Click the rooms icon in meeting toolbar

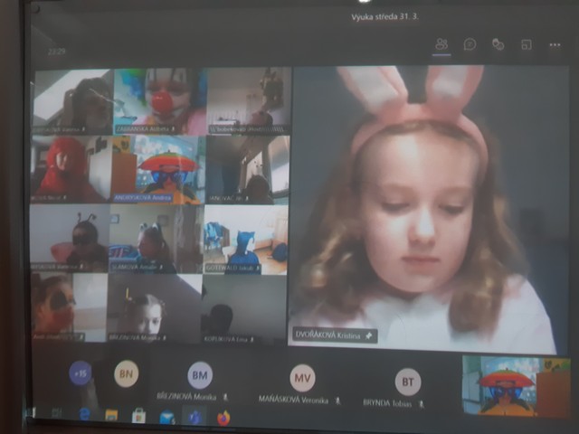(526, 44)
